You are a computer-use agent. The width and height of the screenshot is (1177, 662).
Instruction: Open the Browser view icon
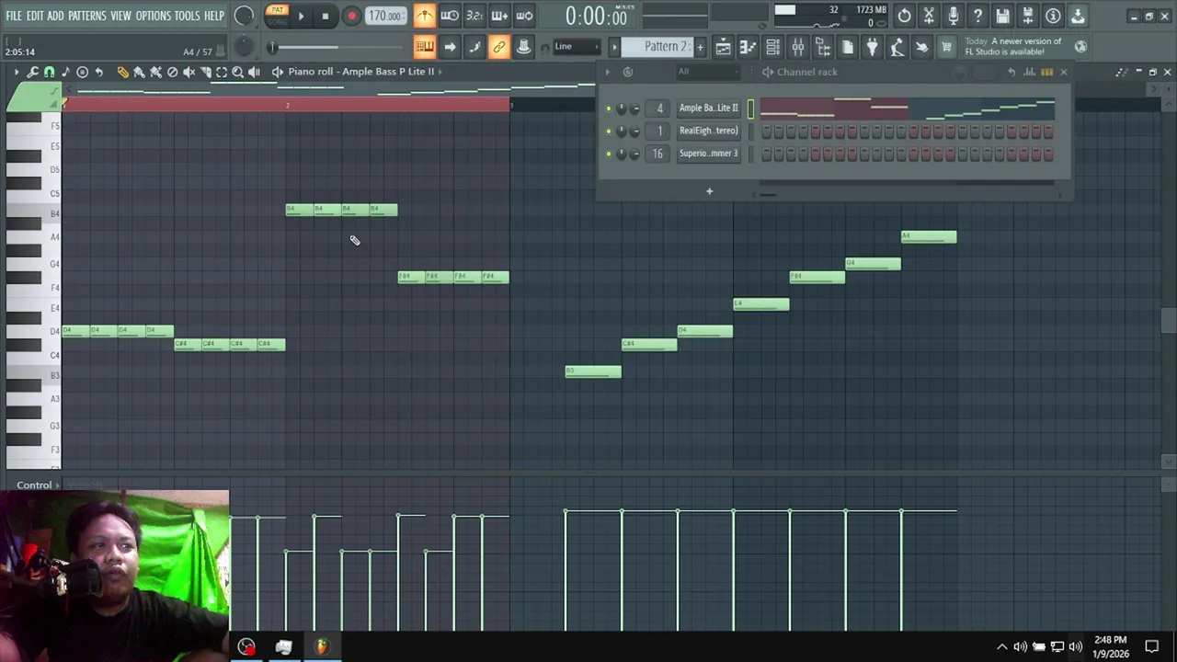pyautogui.click(x=823, y=47)
